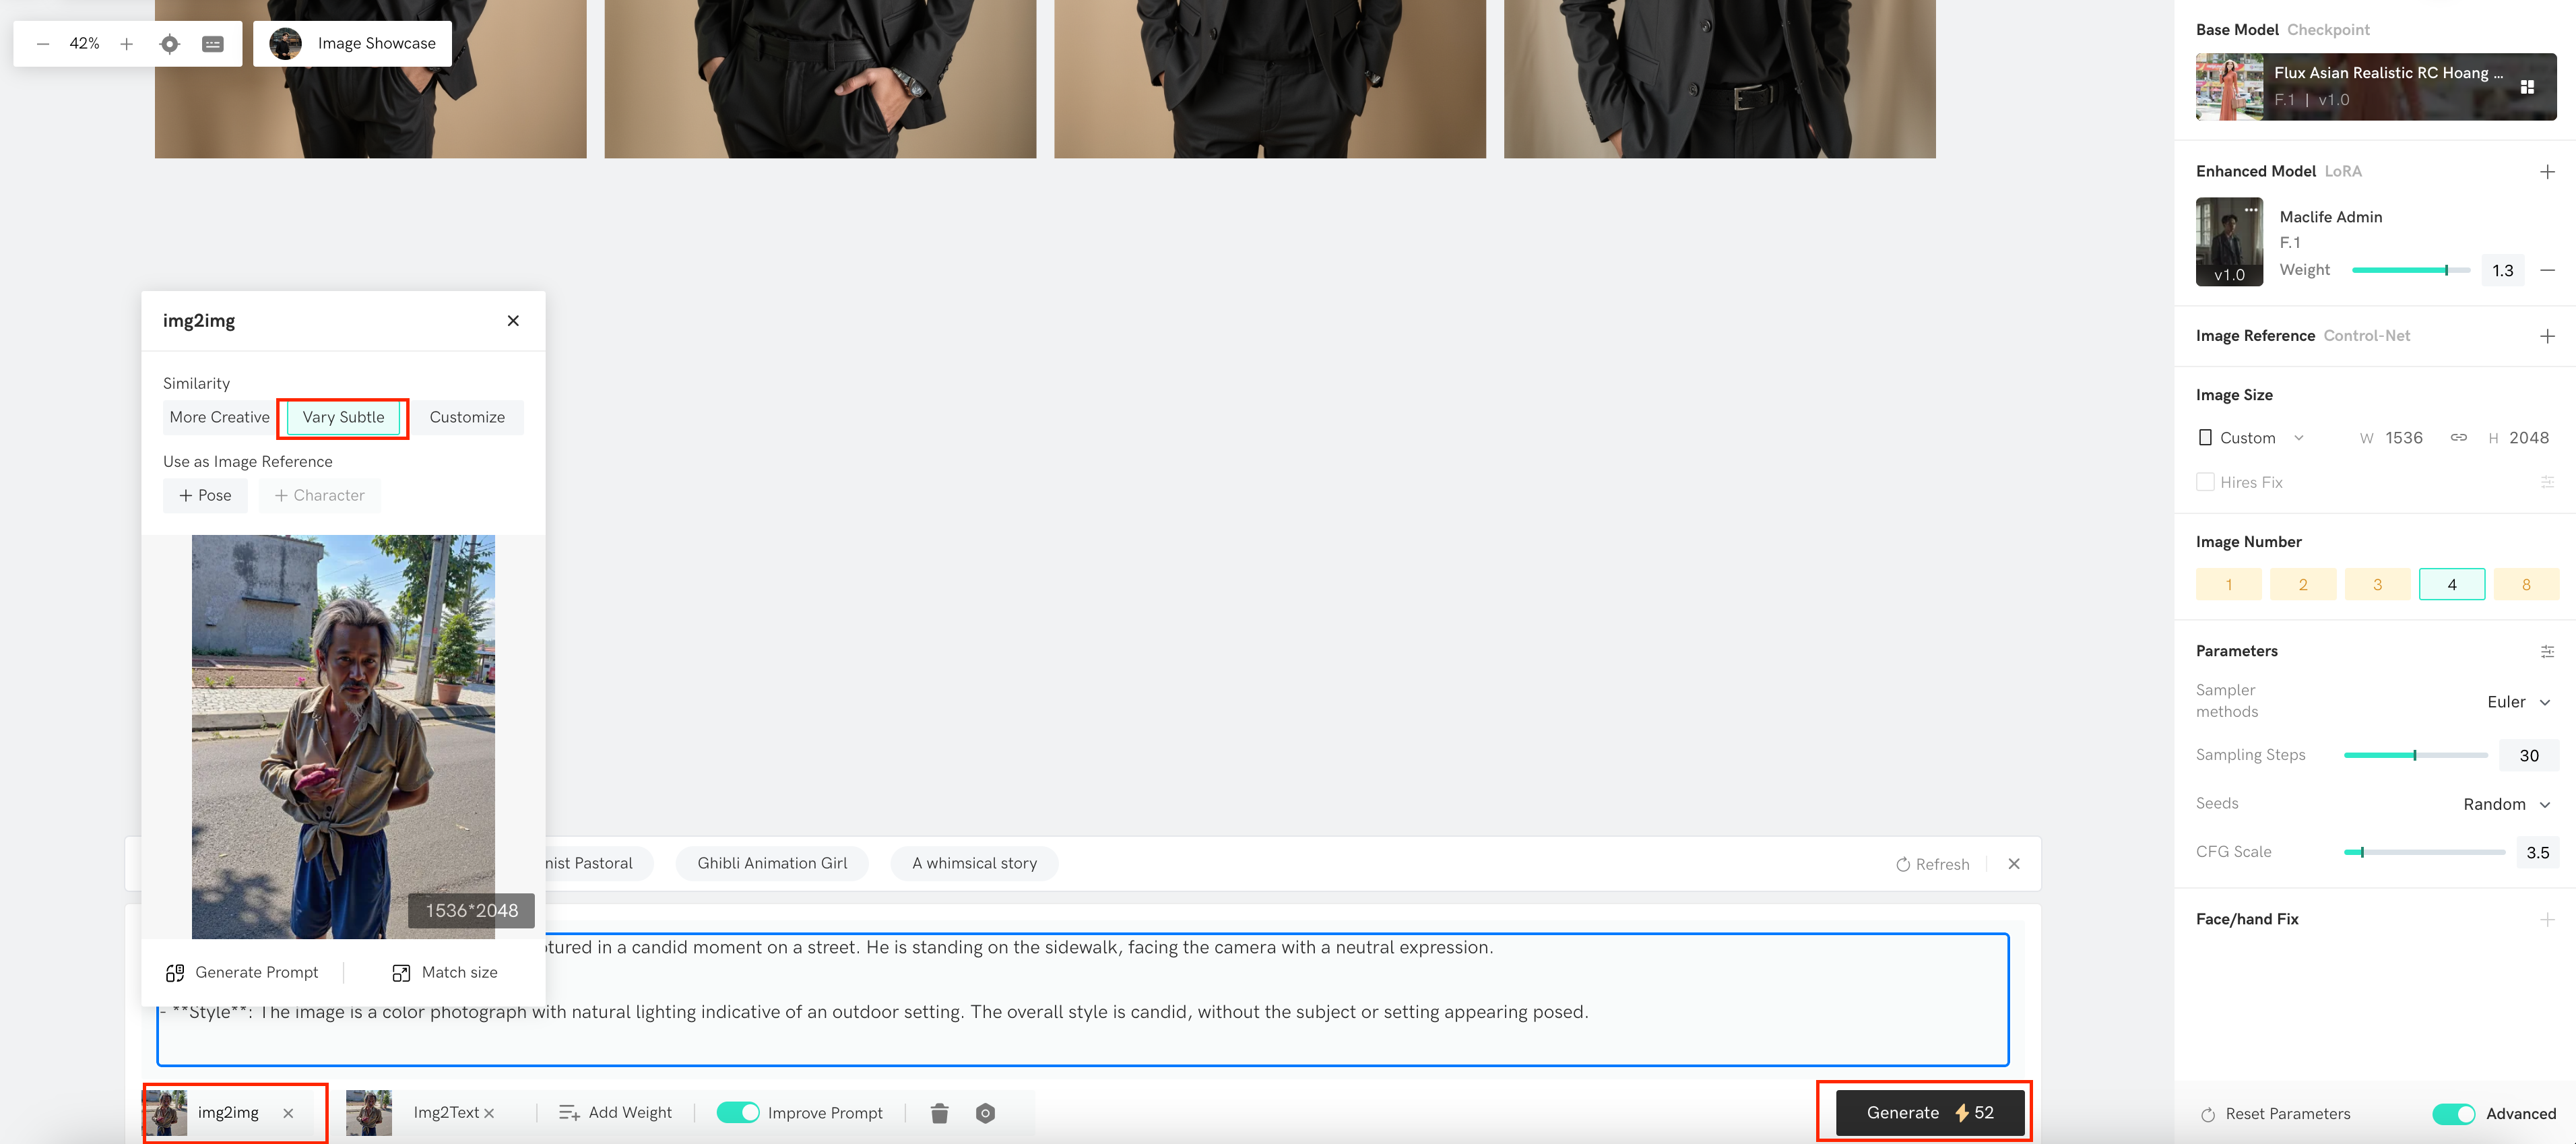Switch Similarity to More Creative
Screen dimensions: 2576x1144
219,417
